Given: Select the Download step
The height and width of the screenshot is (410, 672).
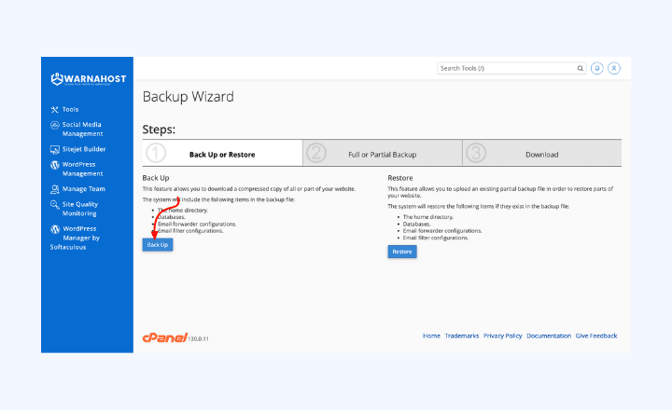Looking at the screenshot, I should click(542, 153).
